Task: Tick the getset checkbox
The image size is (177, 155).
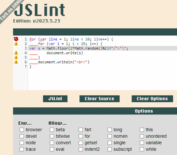Action: click(x=81, y=143)
